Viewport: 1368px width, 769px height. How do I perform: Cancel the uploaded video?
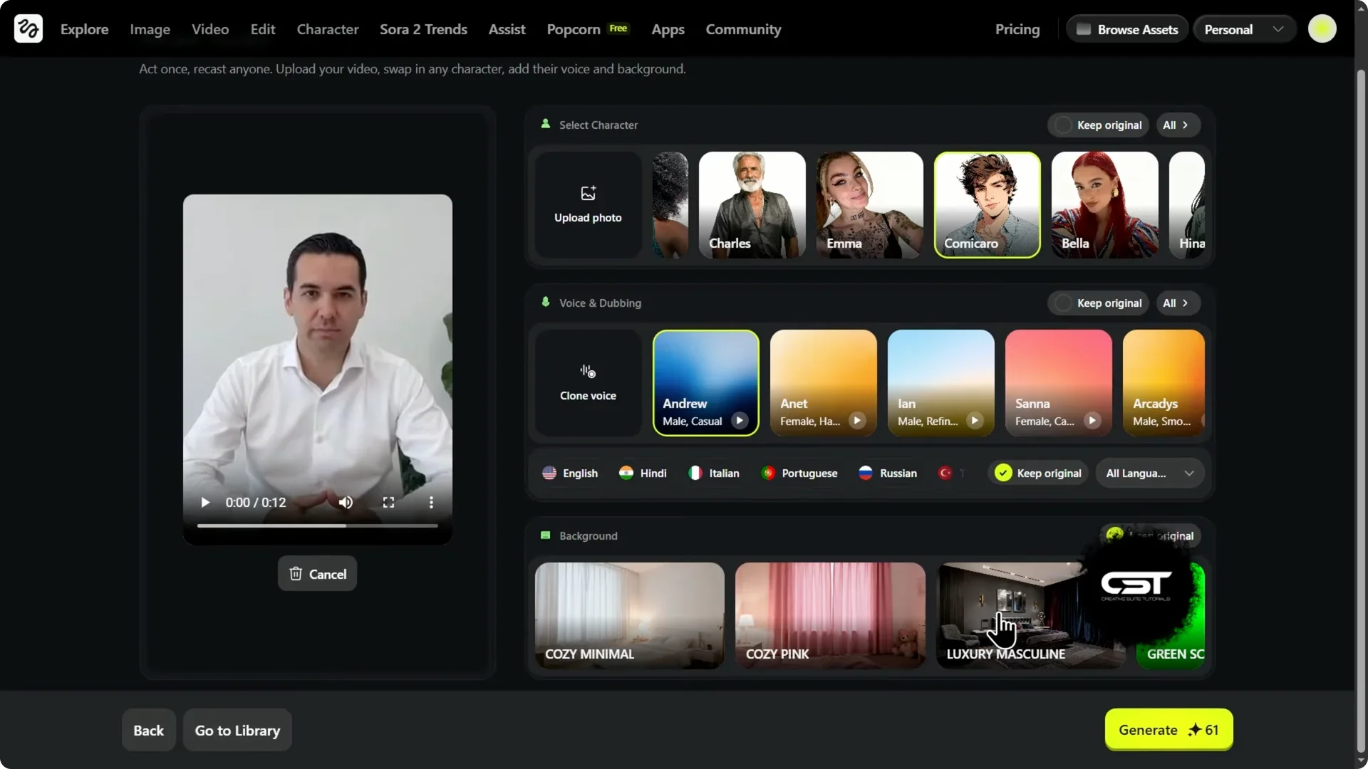coord(317,573)
